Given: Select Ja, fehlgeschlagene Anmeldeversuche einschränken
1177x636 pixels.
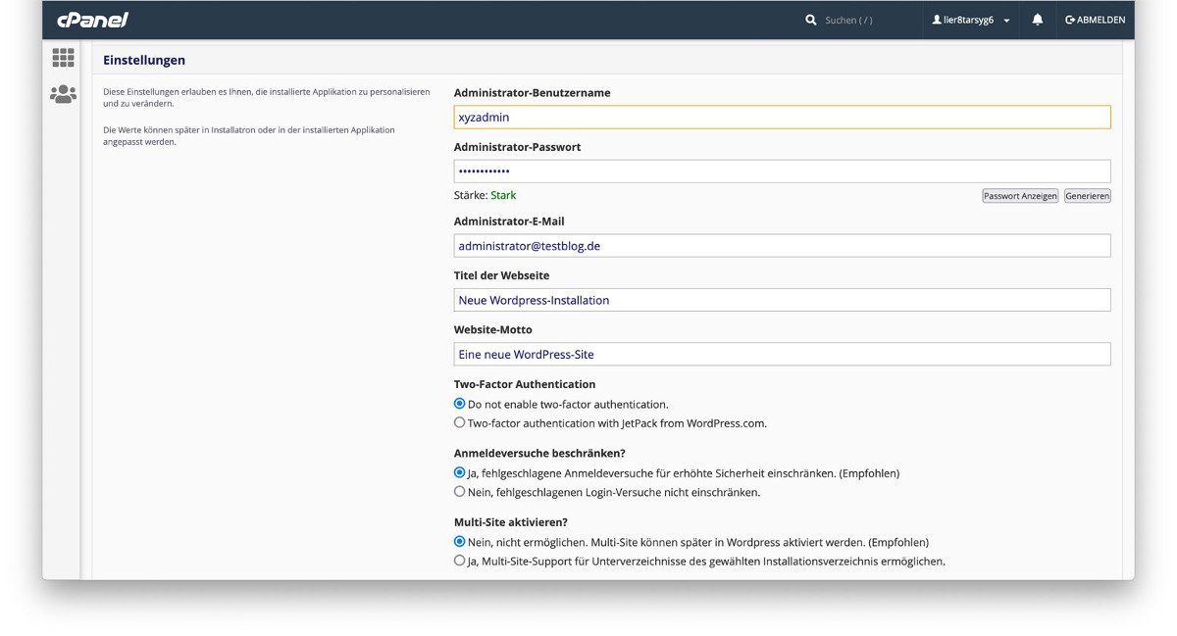Looking at the screenshot, I should pyautogui.click(x=459, y=472).
